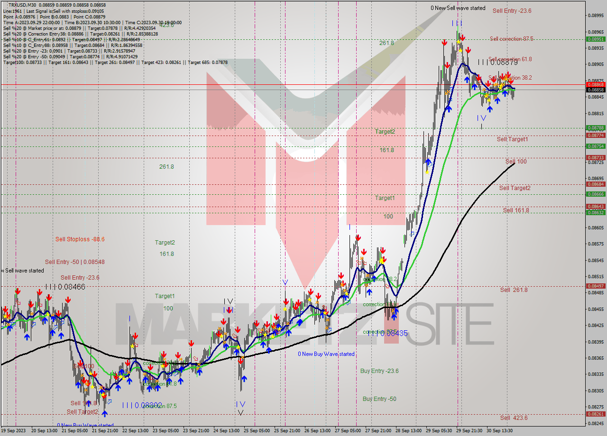Click the '0 New Sell wave started' label
The height and width of the screenshot is (436, 607).
[x=458, y=8]
